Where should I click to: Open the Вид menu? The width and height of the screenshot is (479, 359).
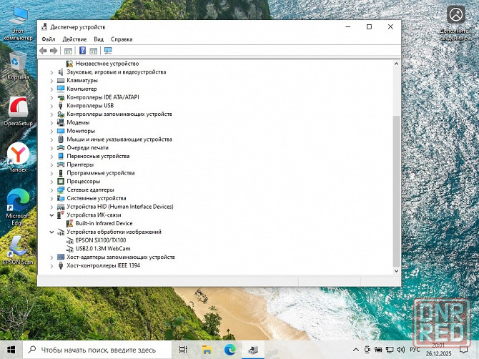[99, 39]
